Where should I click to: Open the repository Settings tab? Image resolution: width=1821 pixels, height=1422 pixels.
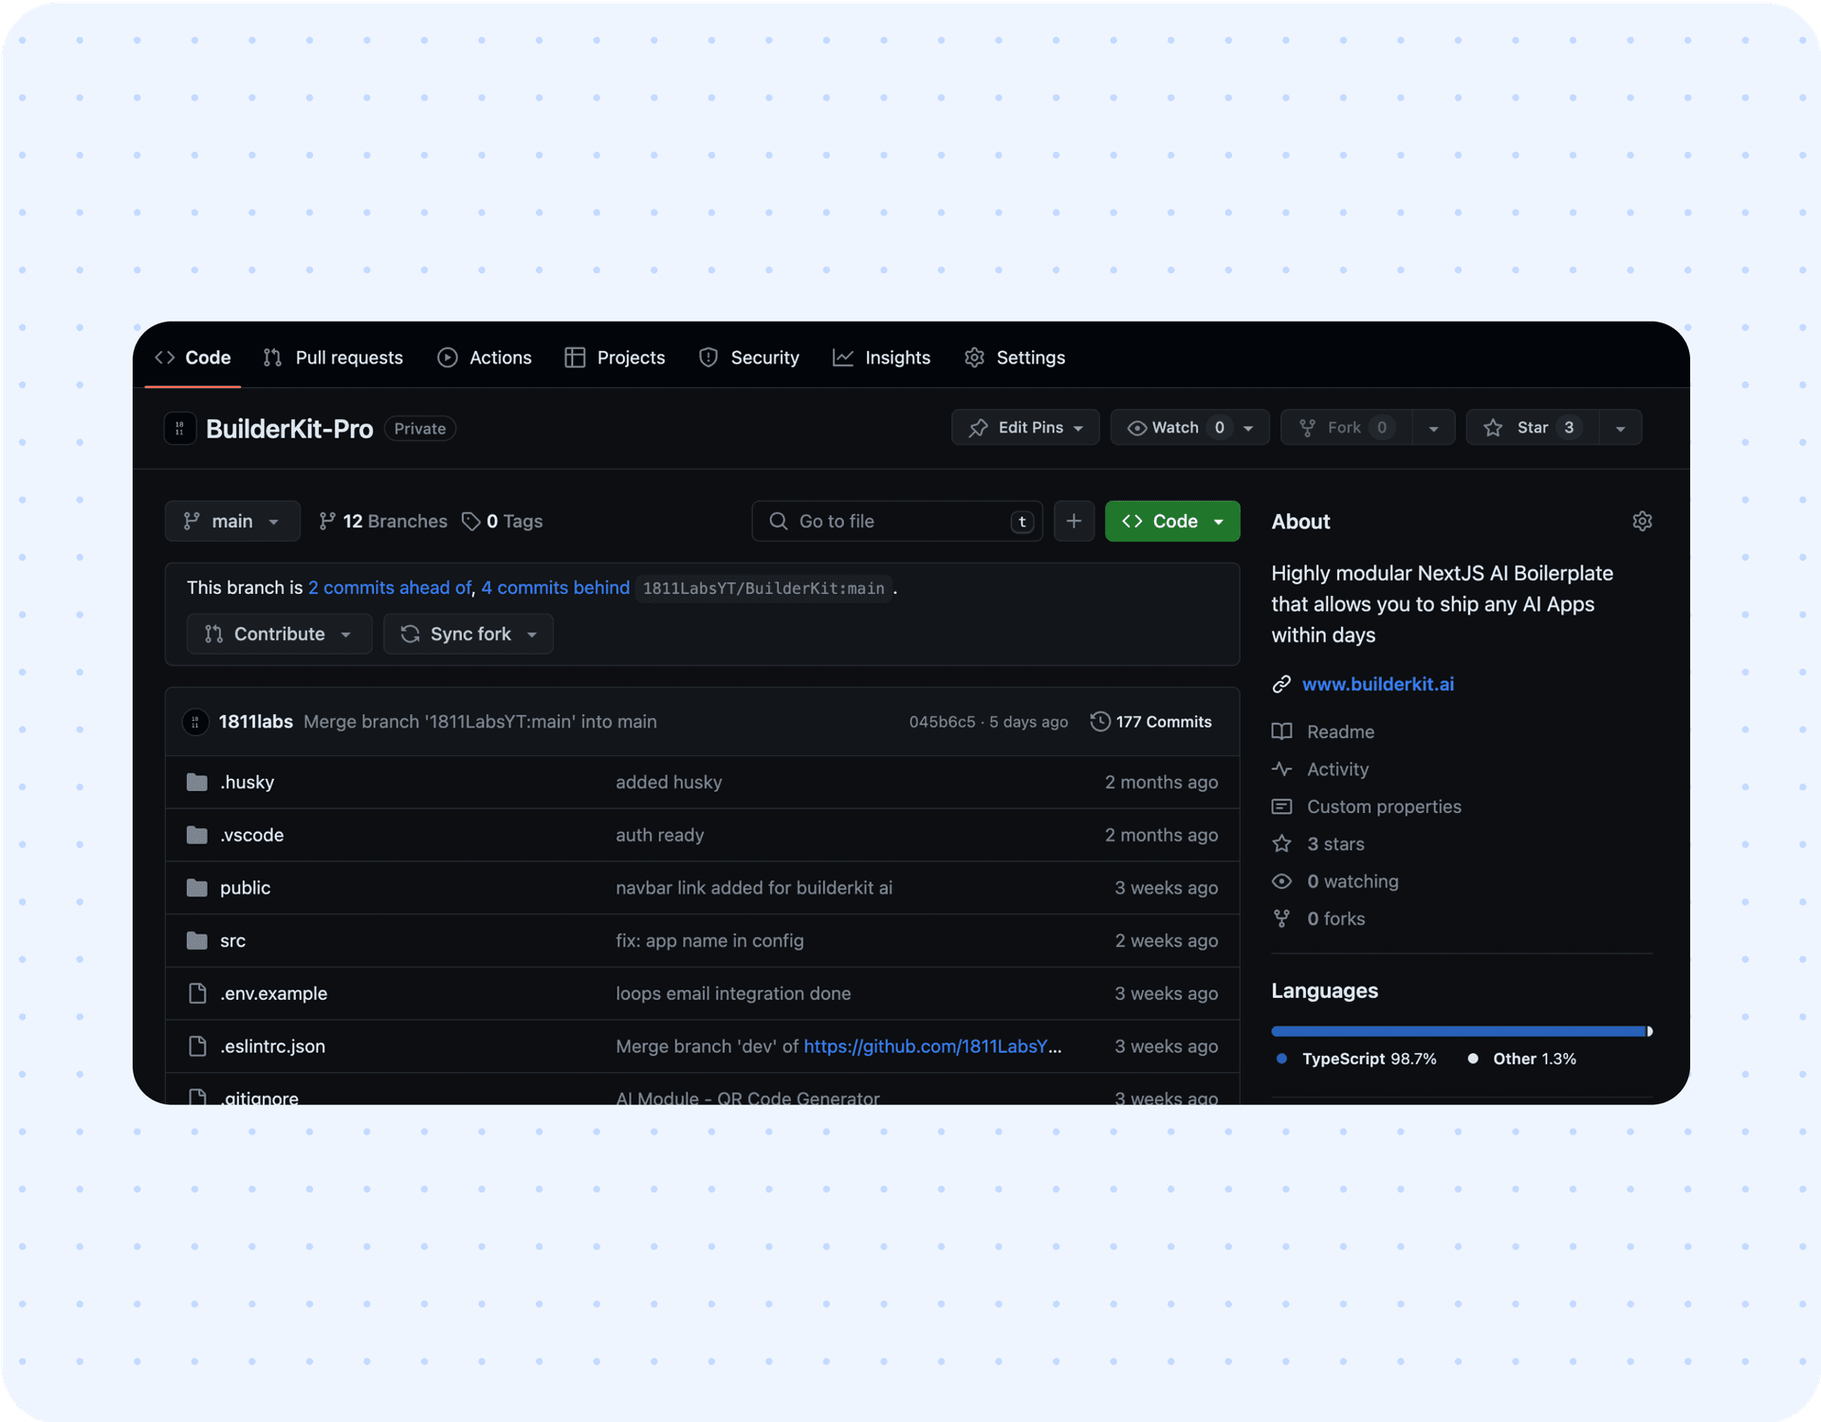click(x=1015, y=358)
